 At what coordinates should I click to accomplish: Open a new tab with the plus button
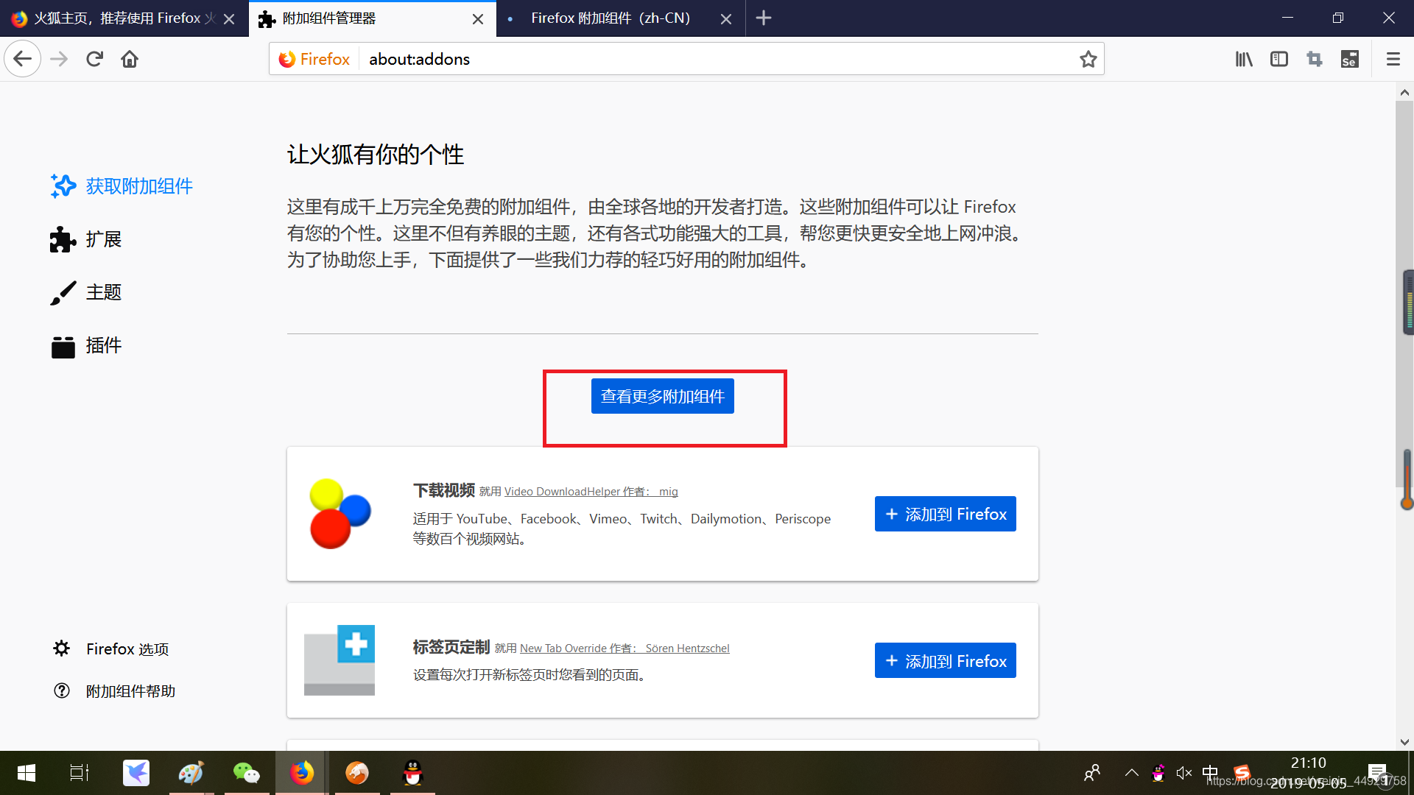tap(764, 18)
